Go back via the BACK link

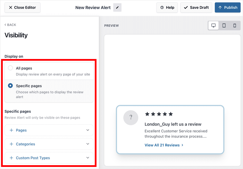tap(10, 25)
